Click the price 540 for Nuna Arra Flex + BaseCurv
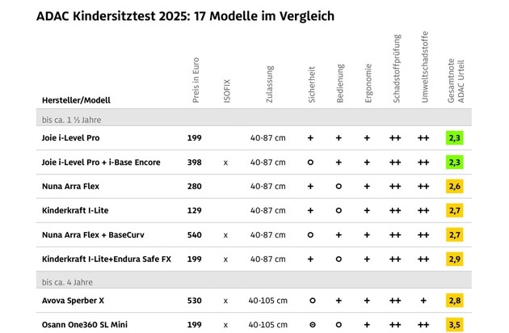This screenshot has width=509, height=333. coord(195,235)
